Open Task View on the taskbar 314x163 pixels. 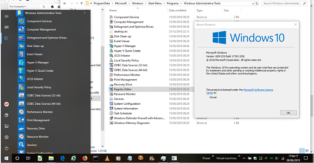pos(28,158)
